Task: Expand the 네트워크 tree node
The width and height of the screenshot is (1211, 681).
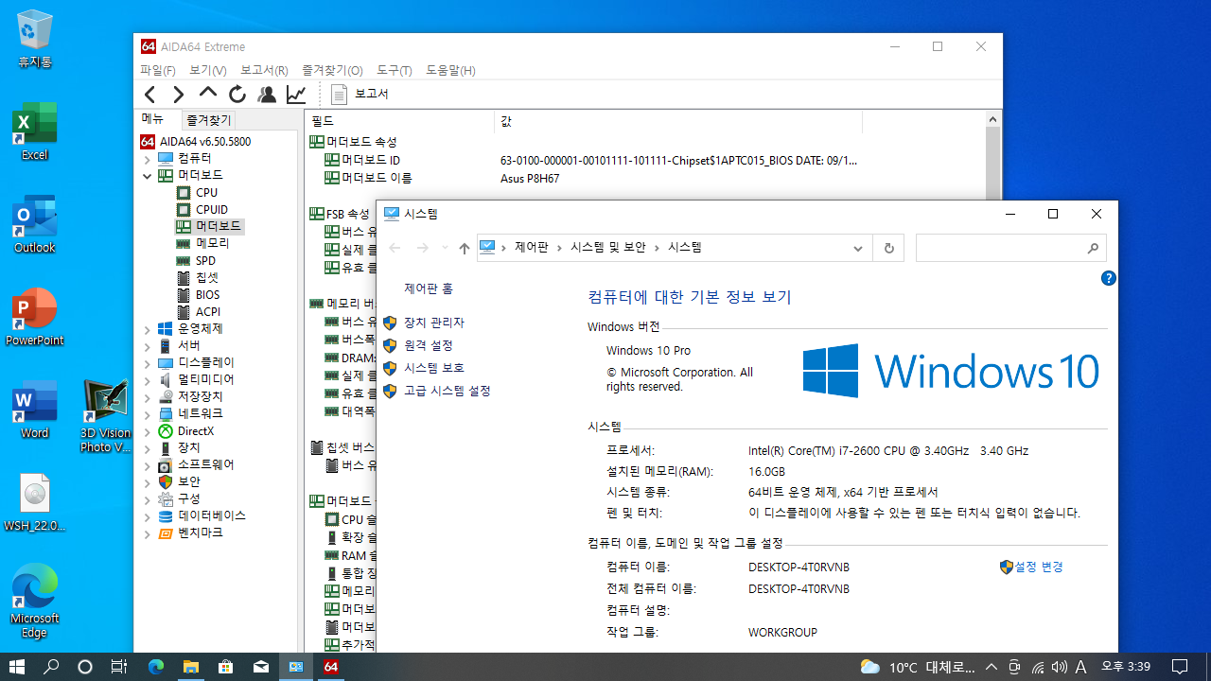Action: 147,414
